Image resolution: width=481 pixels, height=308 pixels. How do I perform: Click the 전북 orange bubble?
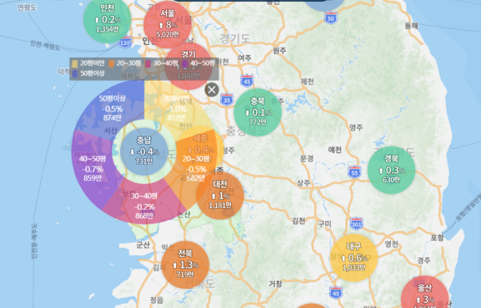(x=185, y=264)
